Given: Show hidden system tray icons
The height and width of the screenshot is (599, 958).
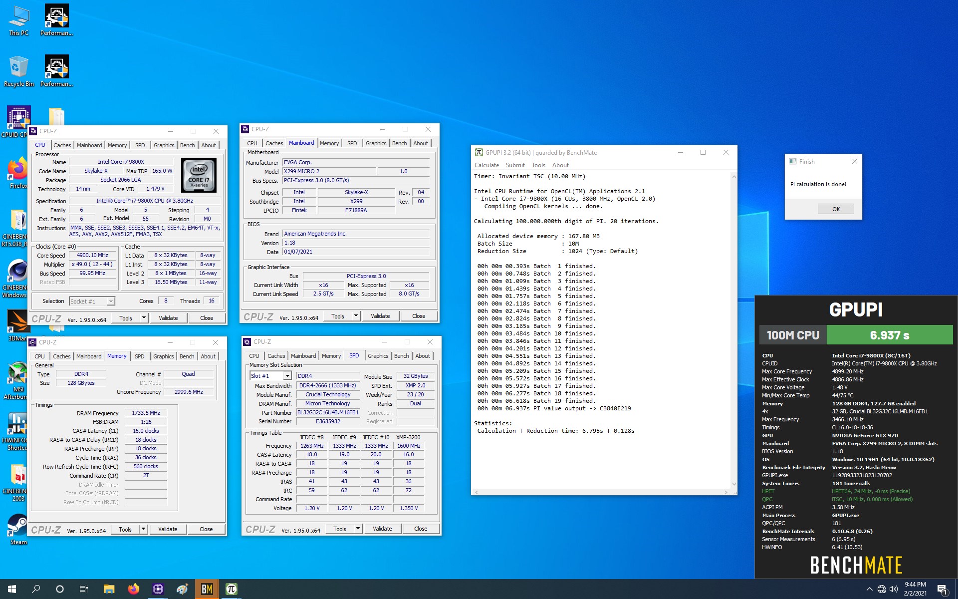Looking at the screenshot, I should pos(870,589).
